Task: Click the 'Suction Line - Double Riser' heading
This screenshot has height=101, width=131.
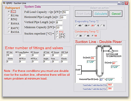Action: (x=99, y=42)
